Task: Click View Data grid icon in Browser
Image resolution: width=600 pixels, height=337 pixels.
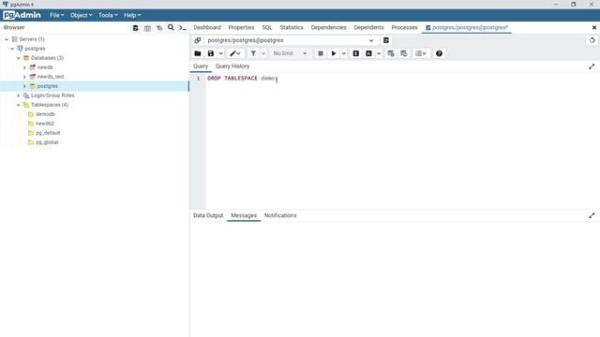Action: [x=147, y=27]
